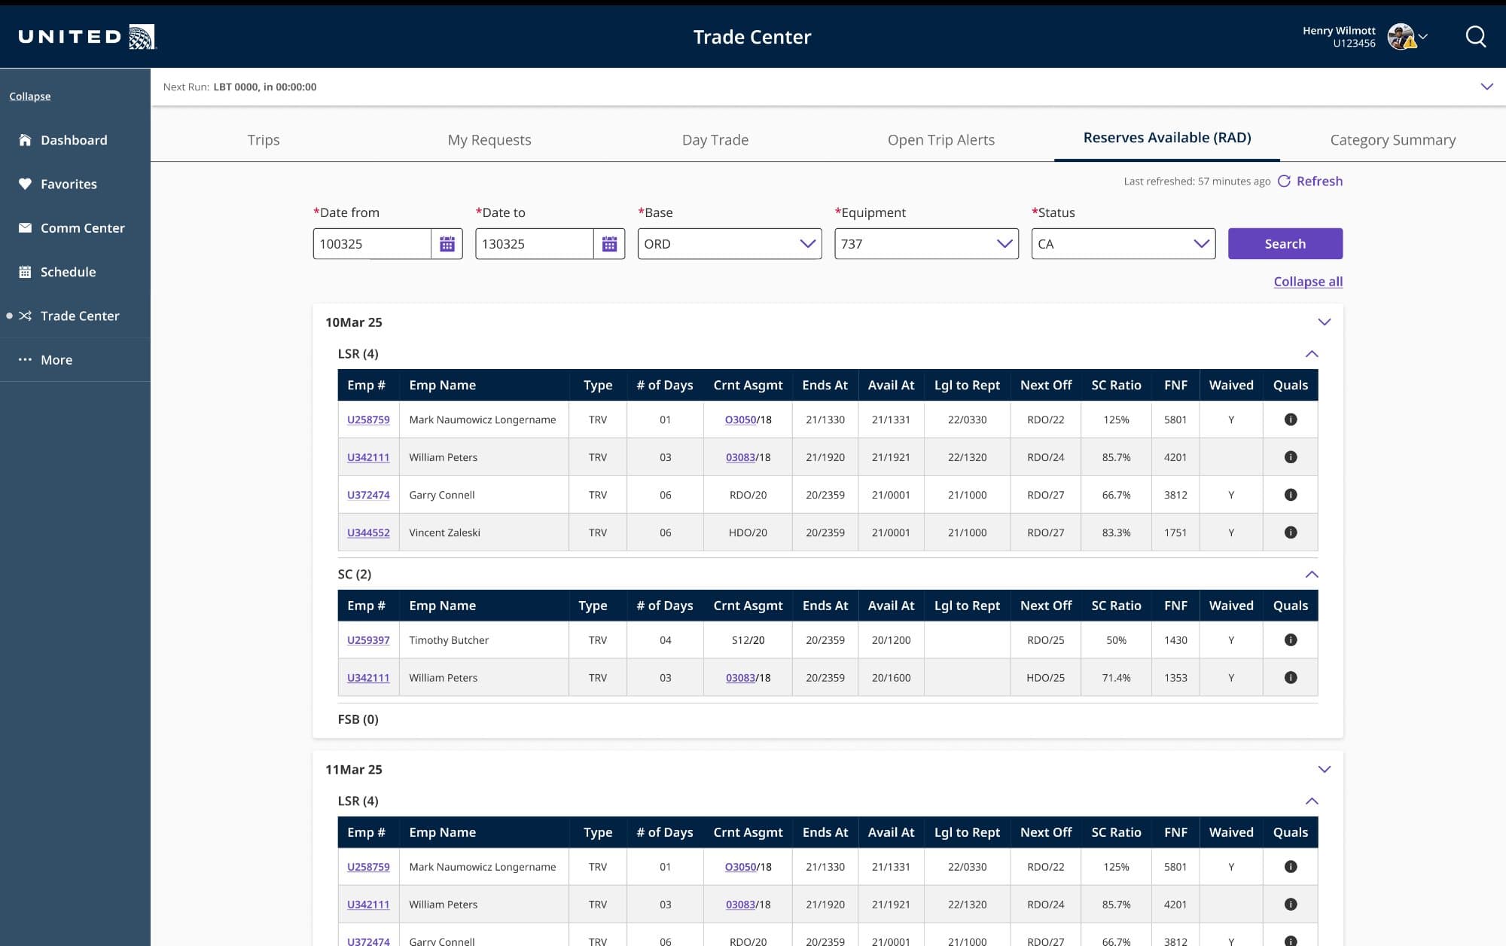Click the Collapse all link
This screenshot has height=946, width=1506.
[x=1307, y=282]
